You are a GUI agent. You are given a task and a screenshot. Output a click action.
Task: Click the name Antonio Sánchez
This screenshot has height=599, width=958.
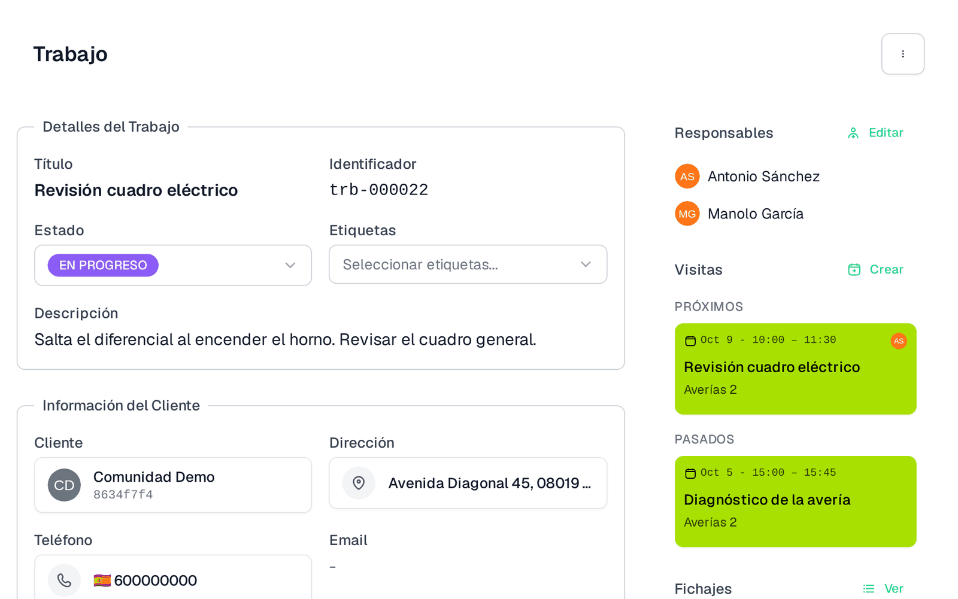[763, 177]
